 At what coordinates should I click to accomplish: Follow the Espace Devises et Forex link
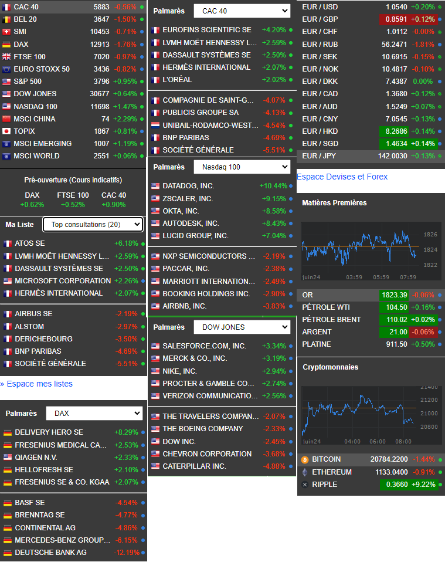(342, 177)
